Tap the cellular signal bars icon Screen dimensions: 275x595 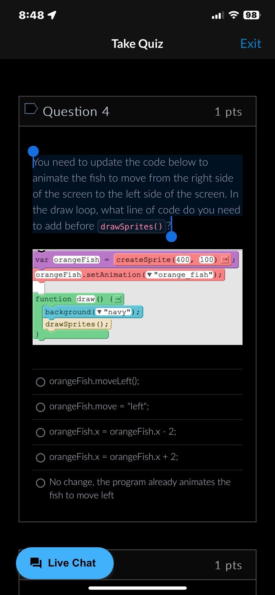pyautogui.click(x=218, y=15)
